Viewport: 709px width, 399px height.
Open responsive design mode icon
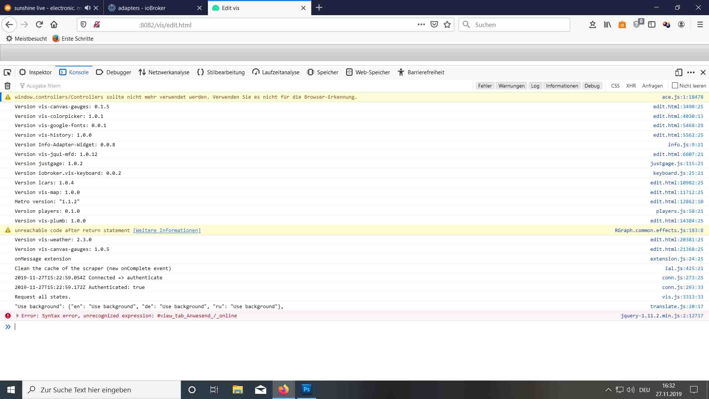click(x=678, y=72)
